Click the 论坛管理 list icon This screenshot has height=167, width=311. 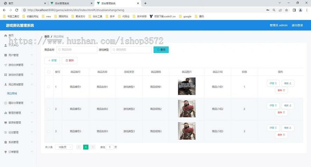6,132
